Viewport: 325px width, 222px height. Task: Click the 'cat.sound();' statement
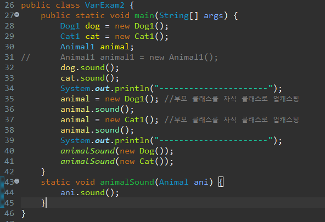[89, 78]
